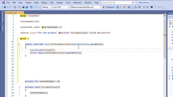Click the @currentCount expression on line 5

50,27
